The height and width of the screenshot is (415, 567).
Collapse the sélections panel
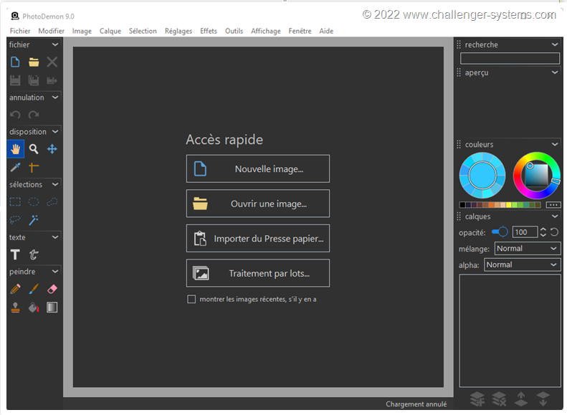tap(55, 184)
